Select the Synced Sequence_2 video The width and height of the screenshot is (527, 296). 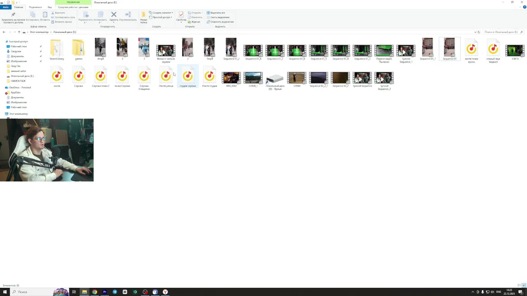(384, 81)
